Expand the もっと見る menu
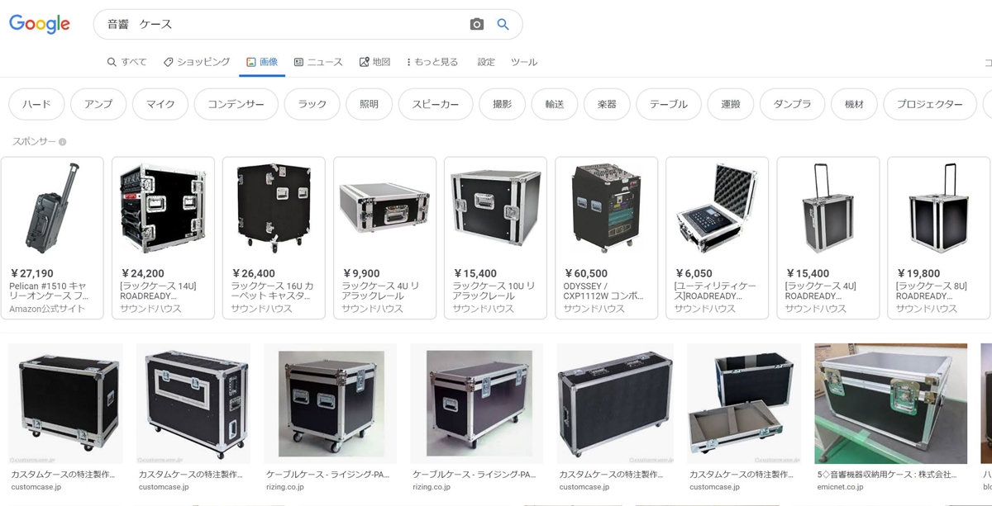Viewport: 992px width, 506px height. (432, 62)
